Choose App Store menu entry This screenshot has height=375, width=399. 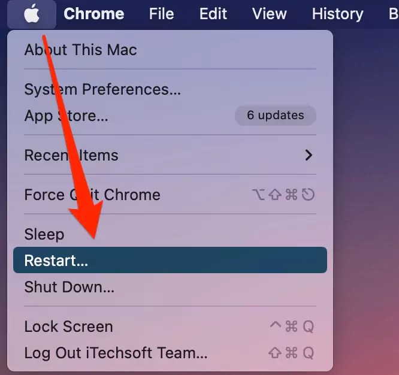coord(170,116)
